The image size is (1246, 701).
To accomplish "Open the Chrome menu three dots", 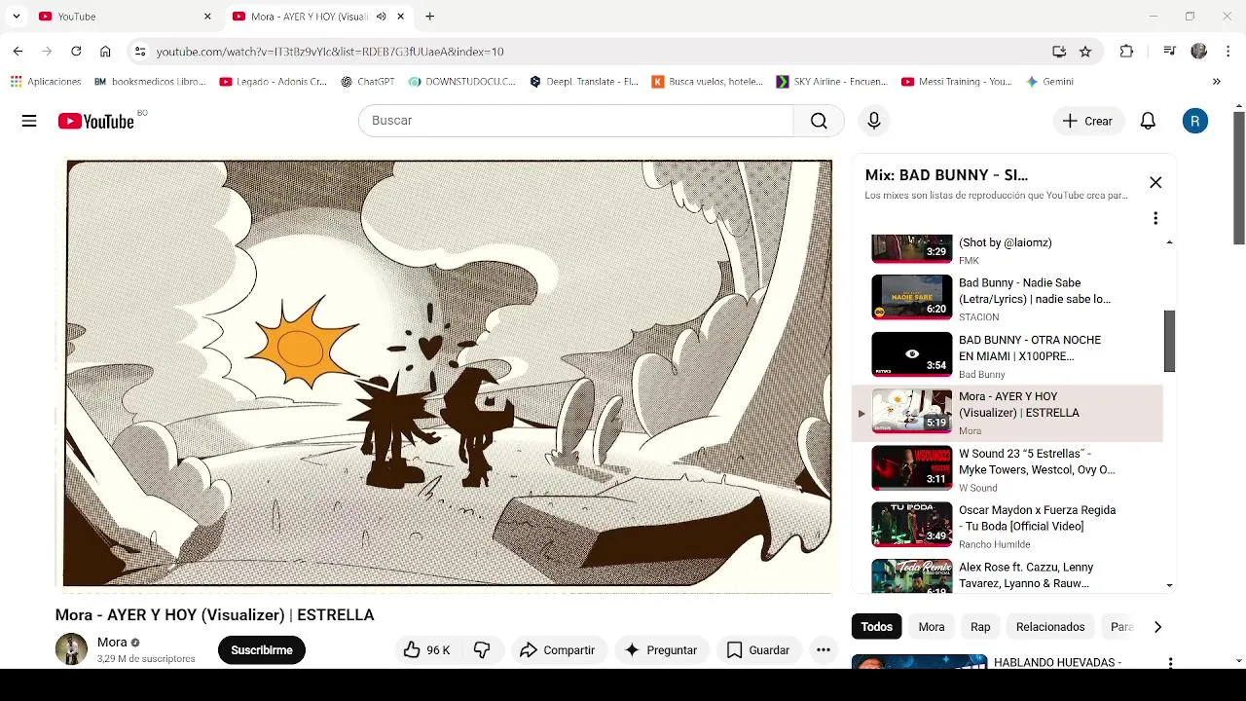I will (x=1228, y=52).
